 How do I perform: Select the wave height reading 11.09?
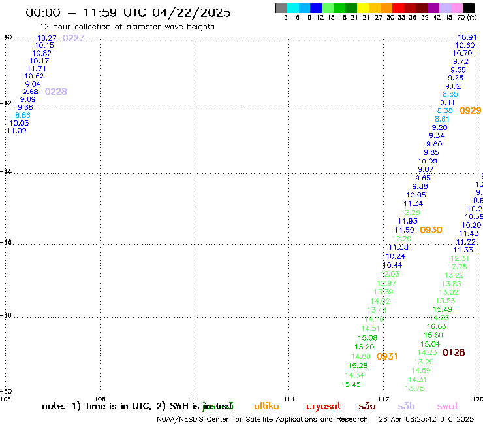16,131
